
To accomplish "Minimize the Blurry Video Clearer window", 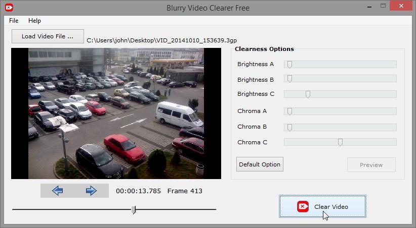I will click(369, 6).
